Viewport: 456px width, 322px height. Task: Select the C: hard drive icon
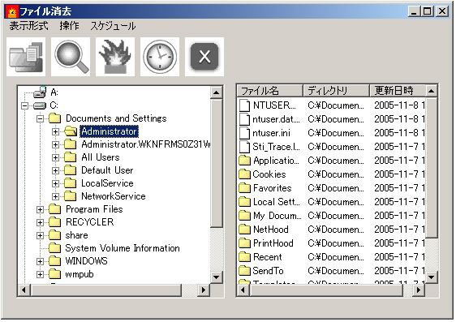click(x=40, y=105)
